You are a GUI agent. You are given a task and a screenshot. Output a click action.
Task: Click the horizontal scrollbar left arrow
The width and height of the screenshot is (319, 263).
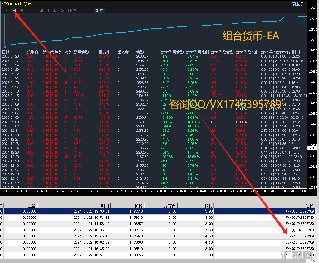point(312,198)
